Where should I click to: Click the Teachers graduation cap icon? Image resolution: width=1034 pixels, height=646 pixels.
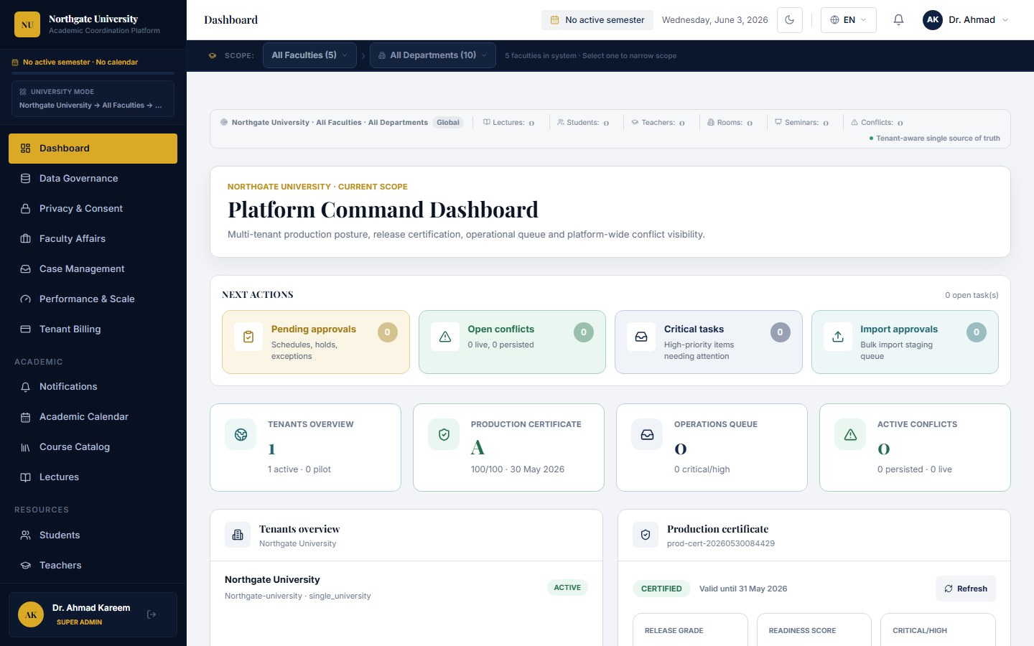(x=25, y=566)
